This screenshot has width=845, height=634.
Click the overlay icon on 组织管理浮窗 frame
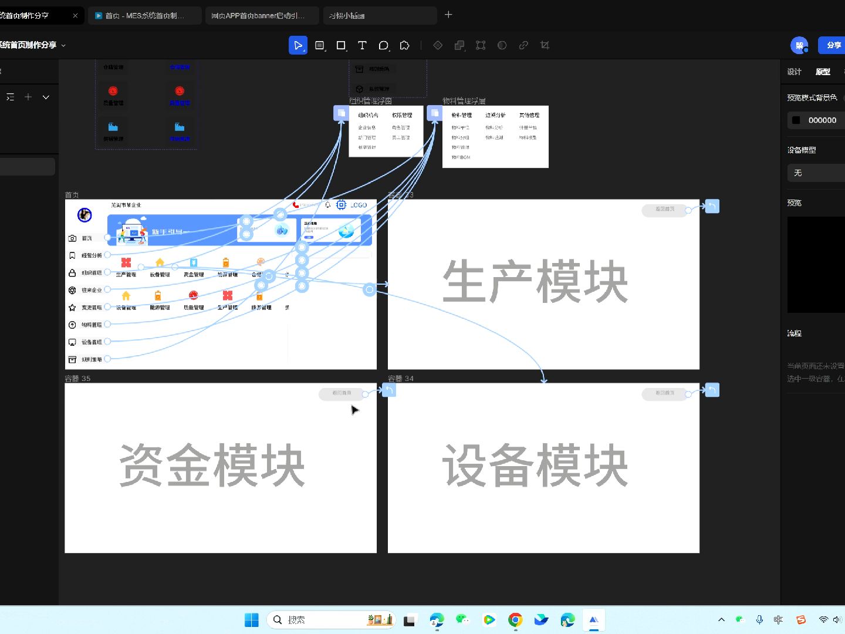pos(341,113)
